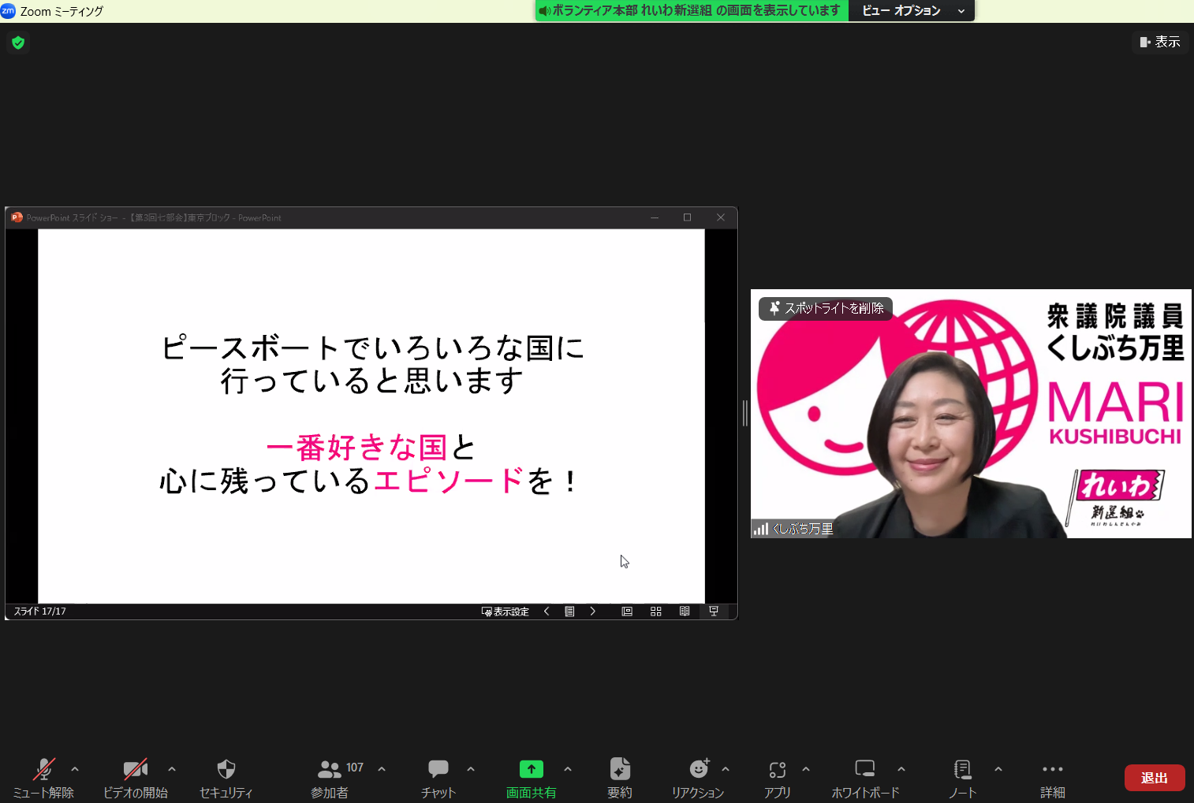Open the 参加者 participants list
The image size is (1194, 803).
(x=330, y=776)
